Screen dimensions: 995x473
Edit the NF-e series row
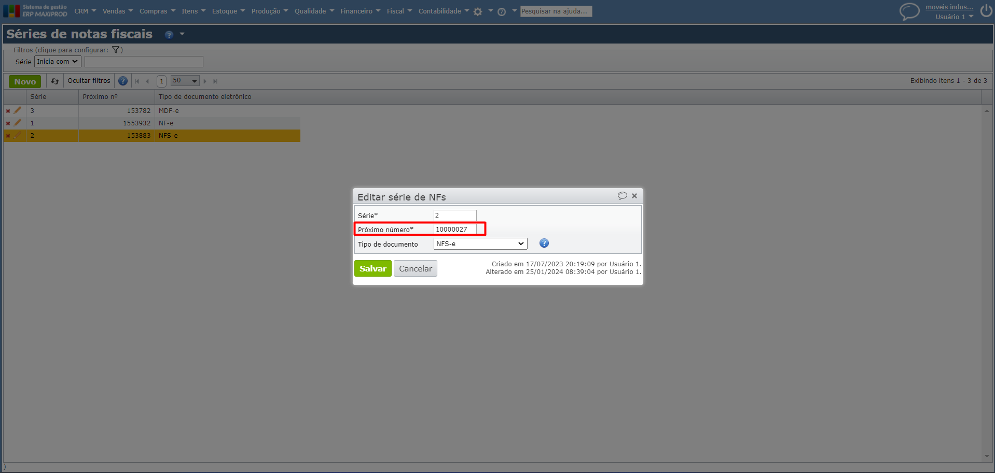pos(18,123)
